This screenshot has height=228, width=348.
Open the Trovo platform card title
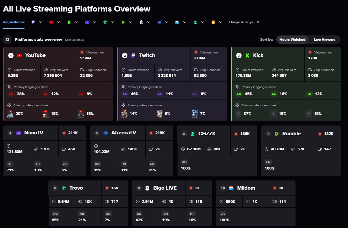click(x=76, y=188)
